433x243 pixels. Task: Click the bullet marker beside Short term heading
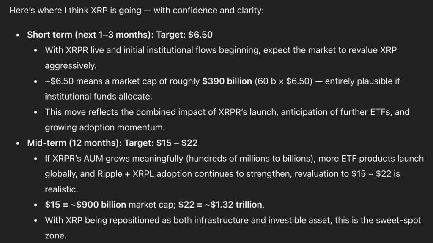[x=18, y=35]
